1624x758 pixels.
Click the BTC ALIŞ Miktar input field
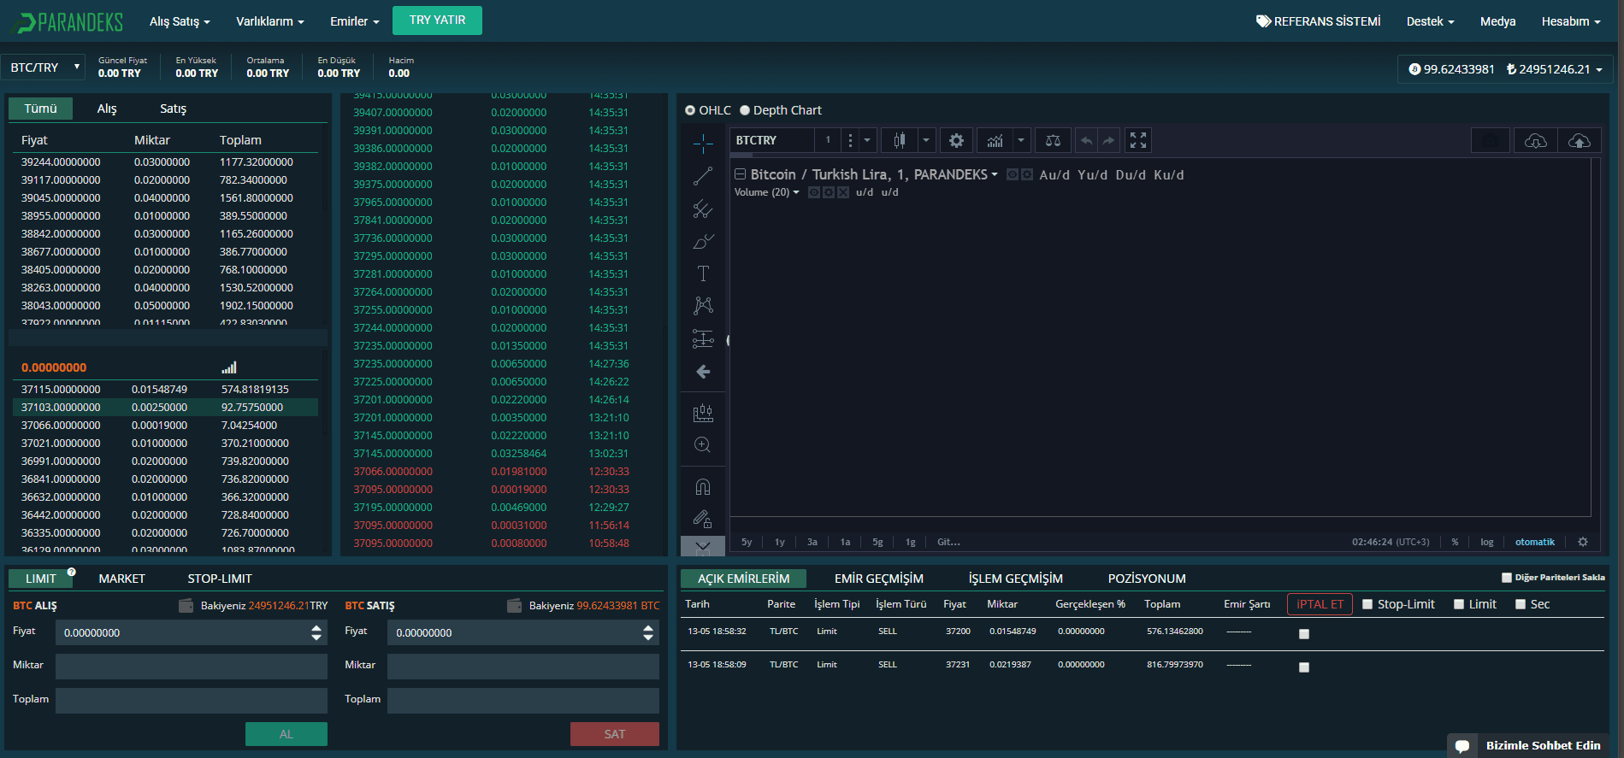click(191, 666)
